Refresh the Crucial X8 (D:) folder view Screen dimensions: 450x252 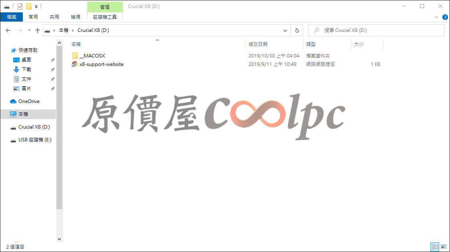pyautogui.click(x=297, y=30)
